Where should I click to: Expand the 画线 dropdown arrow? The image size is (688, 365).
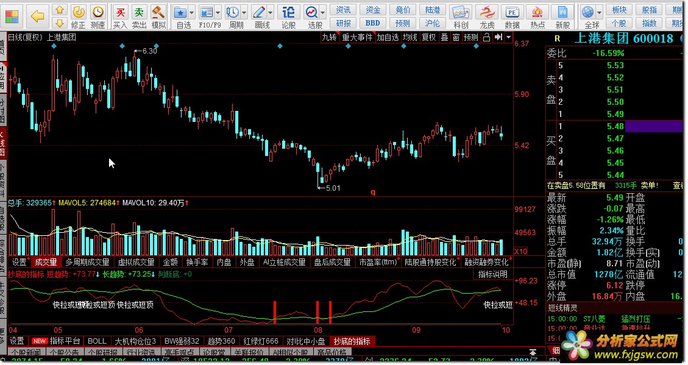coord(271,12)
